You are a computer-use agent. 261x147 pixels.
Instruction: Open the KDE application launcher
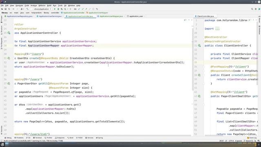(x=2, y=145)
